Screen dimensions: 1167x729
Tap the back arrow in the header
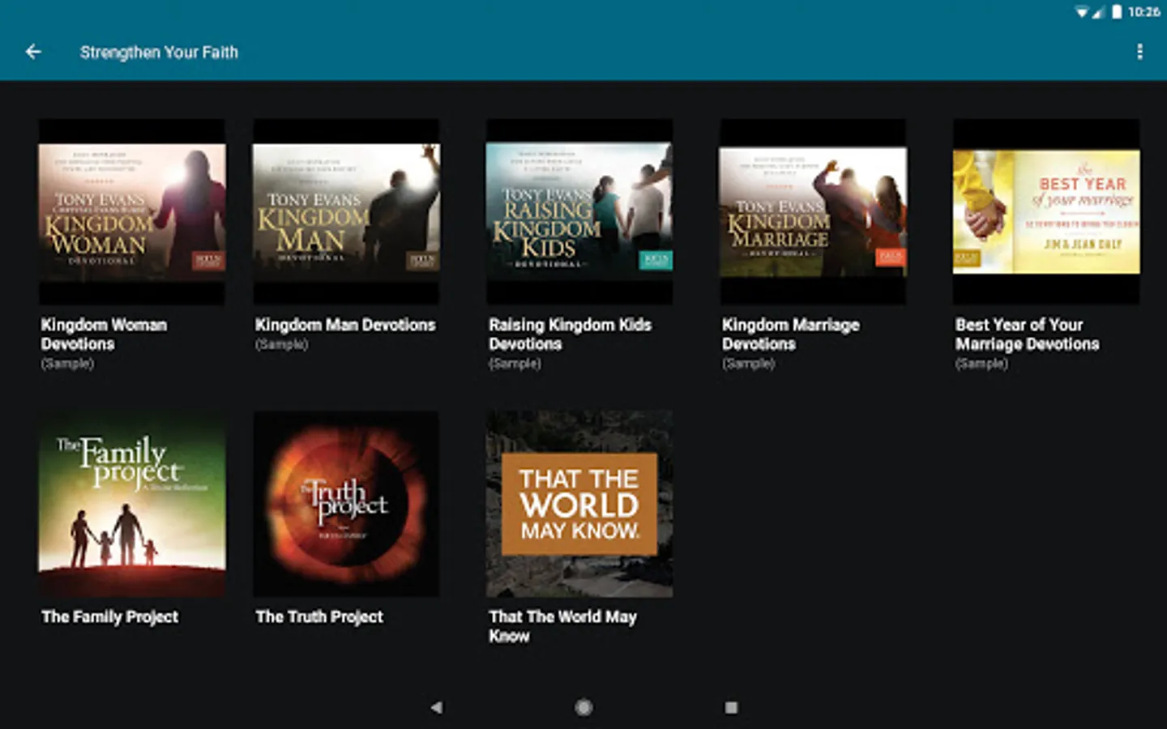33,52
